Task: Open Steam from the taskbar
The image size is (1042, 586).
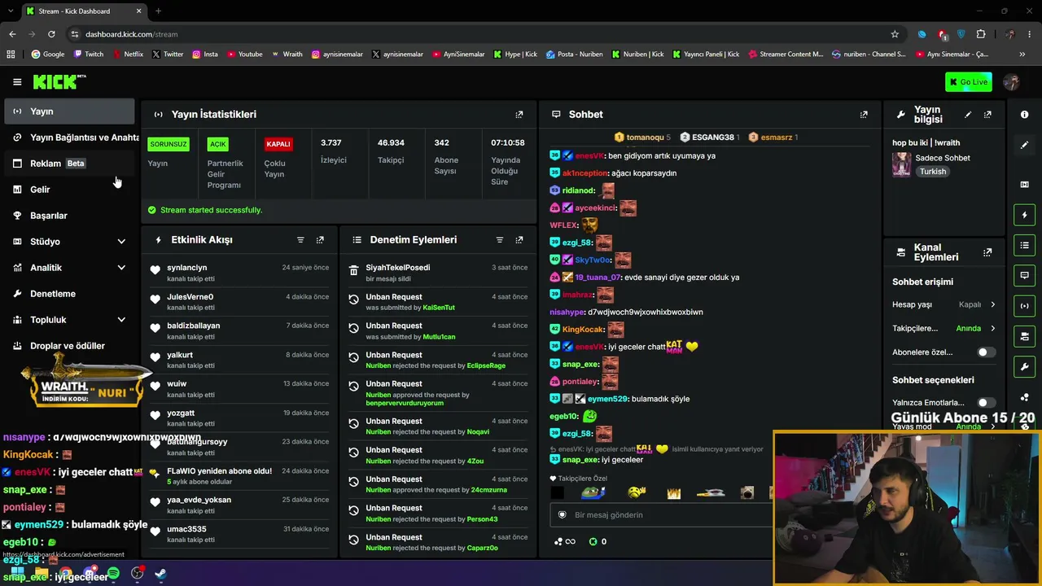Action: point(160,574)
